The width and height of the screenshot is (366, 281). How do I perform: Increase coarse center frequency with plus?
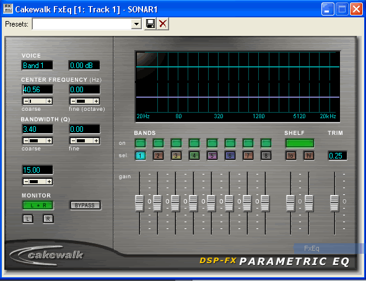click(x=49, y=102)
